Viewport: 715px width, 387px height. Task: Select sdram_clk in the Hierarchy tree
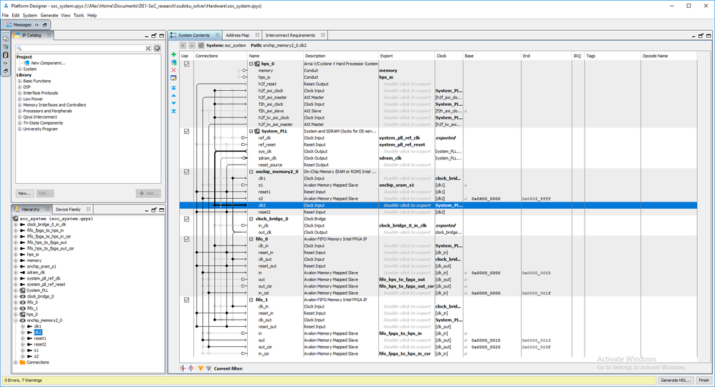pyautogui.click(x=37, y=273)
